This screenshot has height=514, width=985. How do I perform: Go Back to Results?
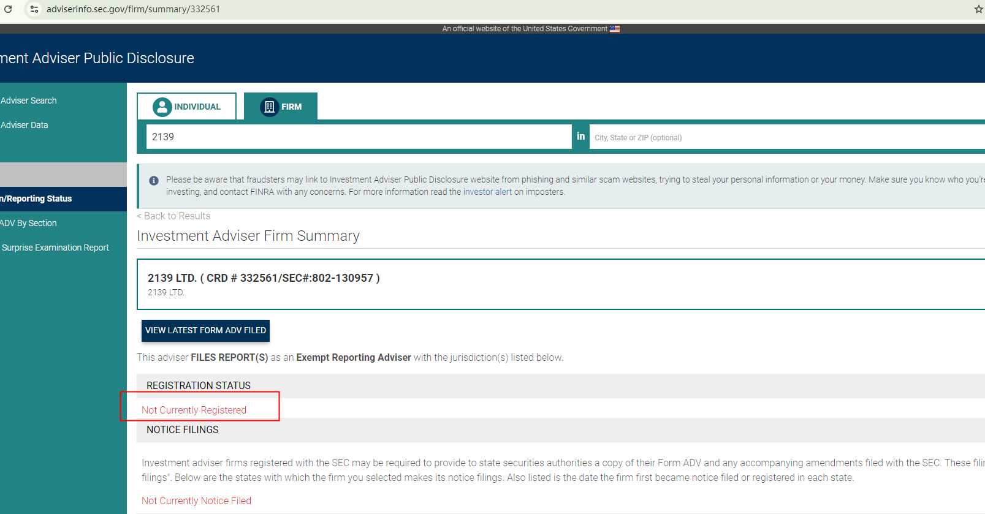[173, 216]
